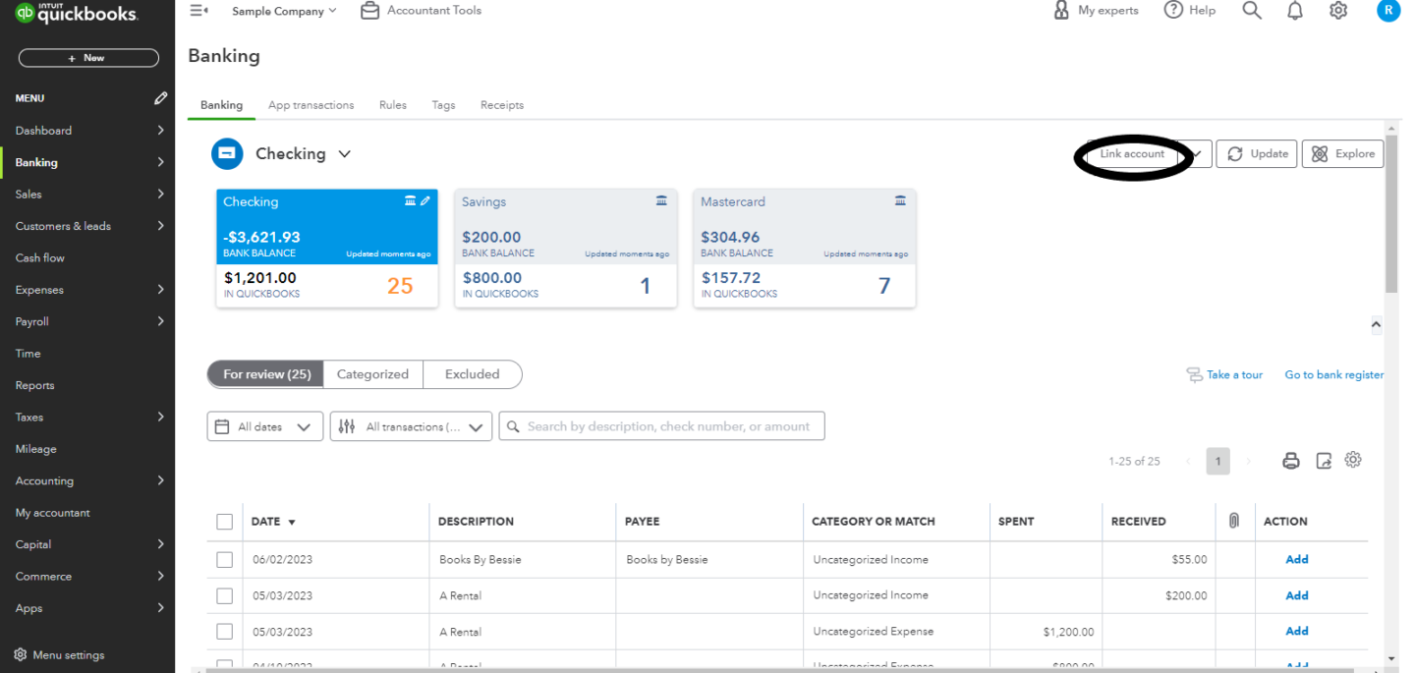This screenshot has height=673, width=1415.
Task: Open the Link account dropdown arrow
Action: 1199,154
